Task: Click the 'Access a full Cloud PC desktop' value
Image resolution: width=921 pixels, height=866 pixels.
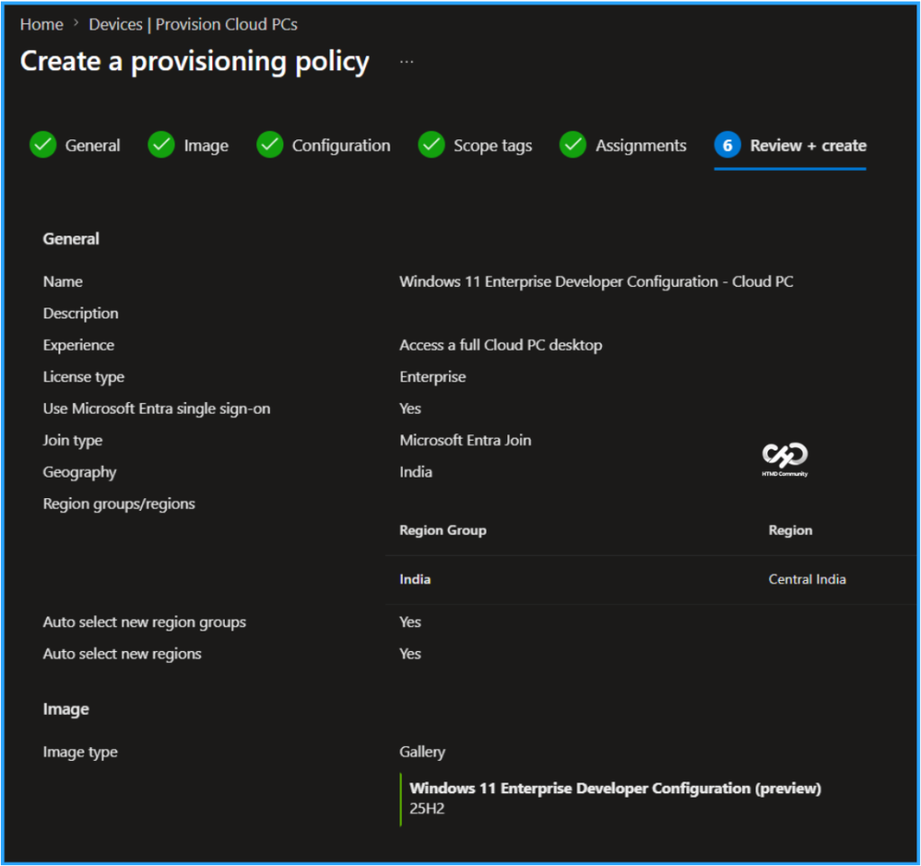Action: coord(500,345)
